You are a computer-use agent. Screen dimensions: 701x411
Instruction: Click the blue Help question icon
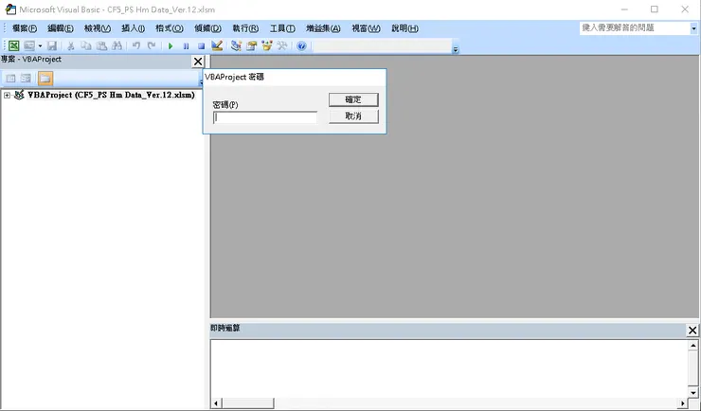(301, 45)
